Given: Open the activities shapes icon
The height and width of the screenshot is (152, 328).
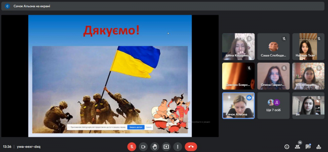Looking at the screenshot, I should 319,147.
